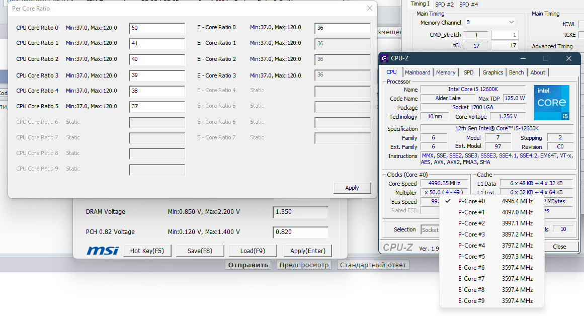Select E-Core #6 menu entry
This screenshot has height=316, width=584.
[x=491, y=268]
